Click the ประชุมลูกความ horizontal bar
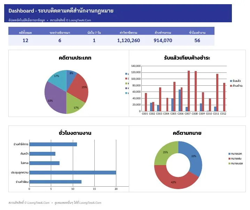Image resolution: width=250 pixels, height=210 pixels. [73, 172]
